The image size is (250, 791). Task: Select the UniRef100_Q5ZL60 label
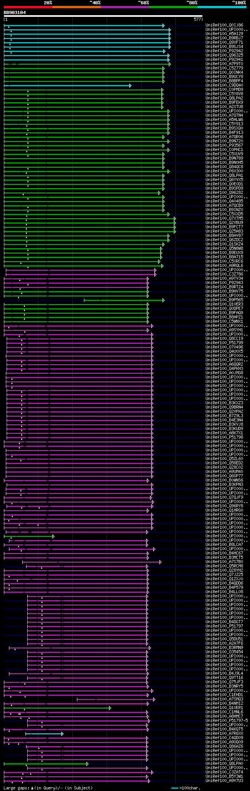pos(224,459)
